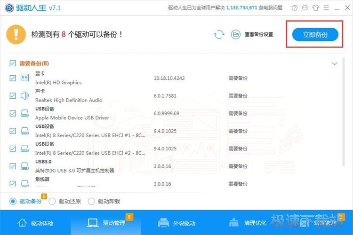Uncheck the Apple Mobile Device USB Driver checkbox
Screen dimensions: 353x235
pyautogui.click(x=13, y=113)
